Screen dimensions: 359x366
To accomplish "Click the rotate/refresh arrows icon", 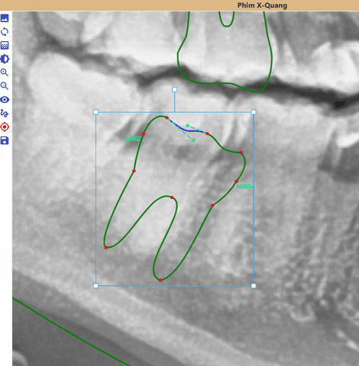I will tap(5, 32).
